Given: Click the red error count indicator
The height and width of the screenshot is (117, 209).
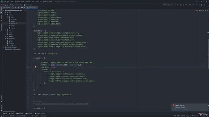Looking at the screenshot, I should [196, 11].
